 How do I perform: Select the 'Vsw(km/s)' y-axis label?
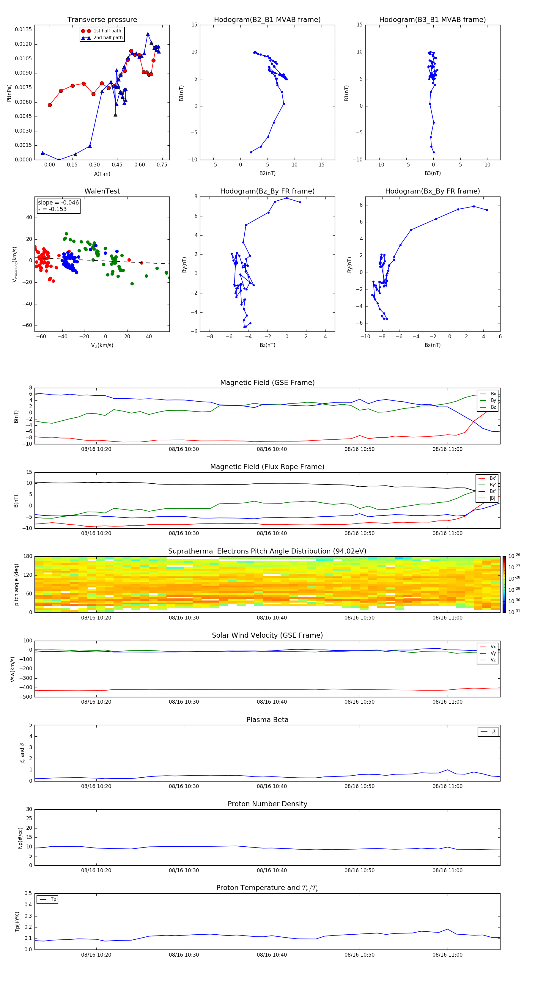click(13, 669)
